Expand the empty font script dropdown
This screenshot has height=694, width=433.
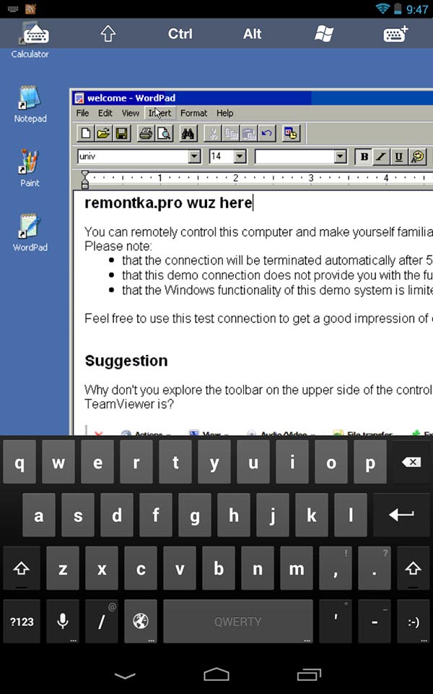pyautogui.click(x=340, y=156)
